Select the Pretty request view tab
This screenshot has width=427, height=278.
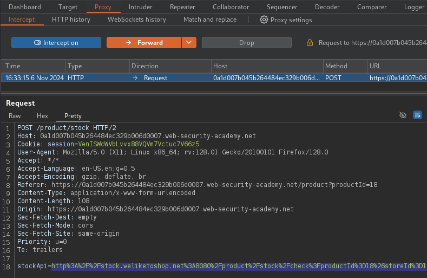73,116
